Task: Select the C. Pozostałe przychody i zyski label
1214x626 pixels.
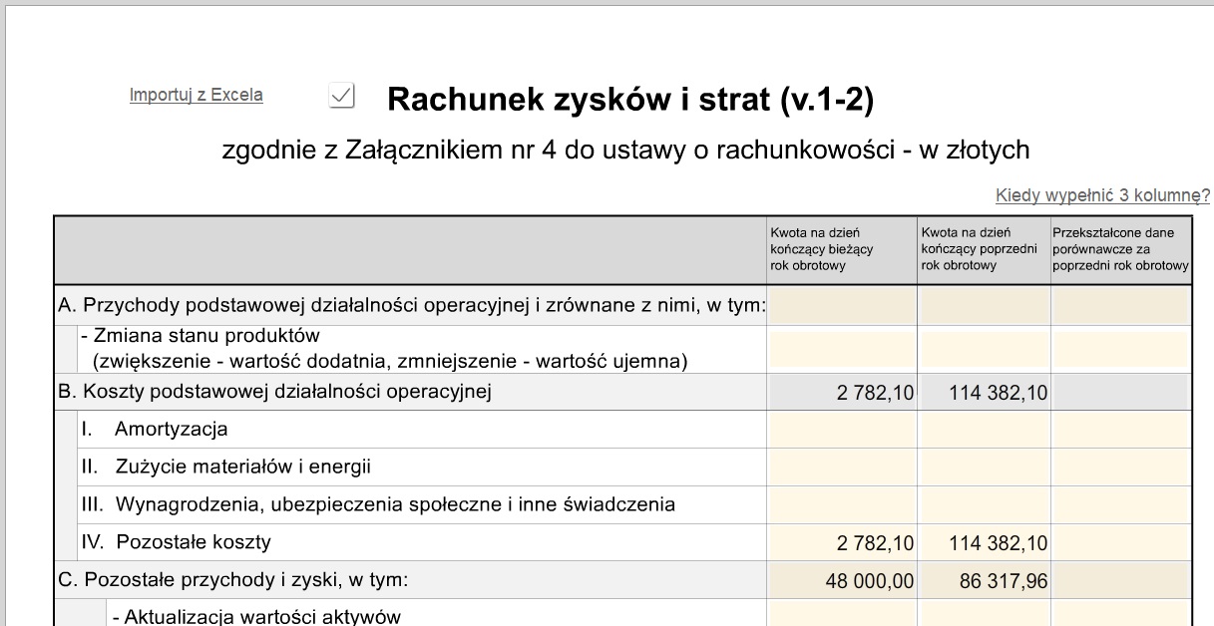Action: pyautogui.click(x=233, y=579)
